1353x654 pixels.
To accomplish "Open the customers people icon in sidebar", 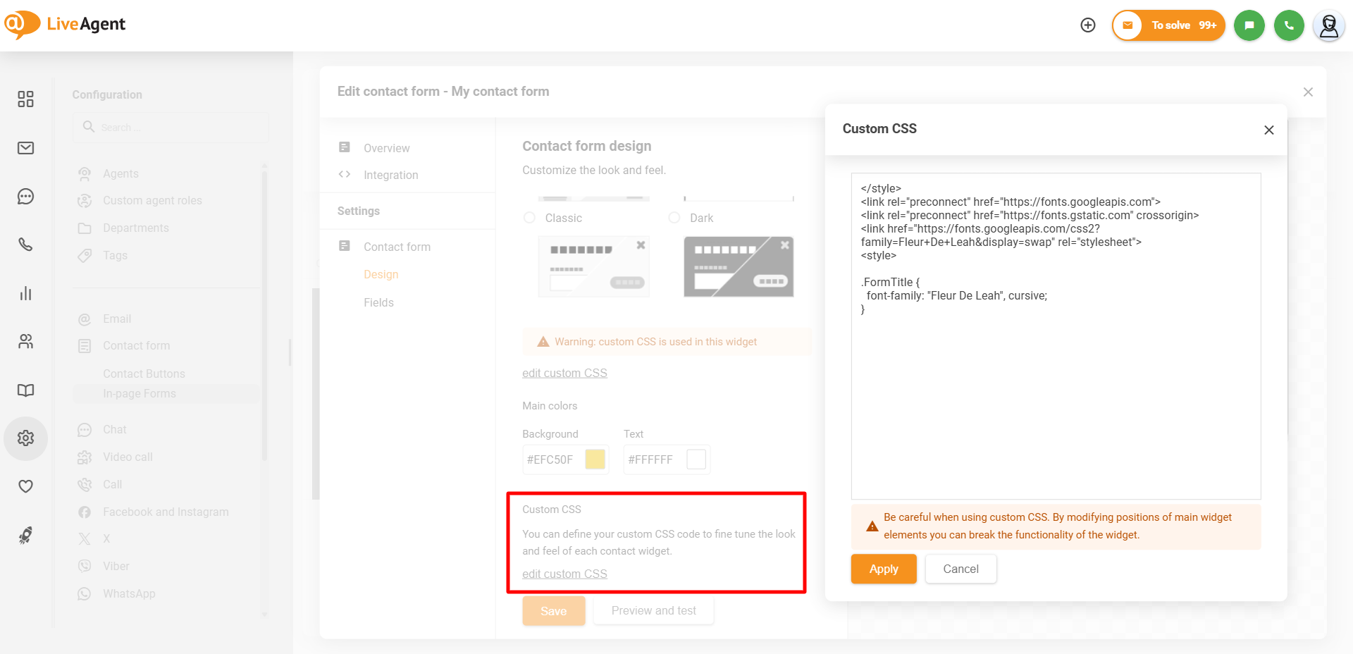I will click(25, 342).
